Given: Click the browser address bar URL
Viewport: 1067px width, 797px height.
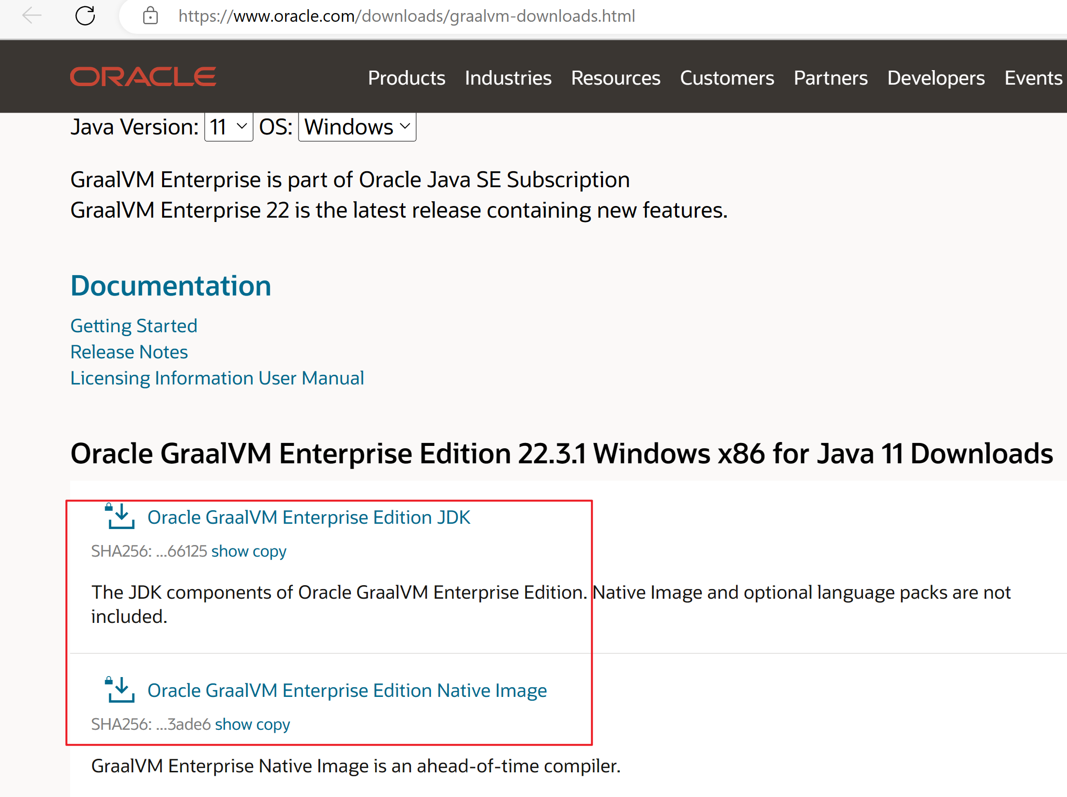Looking at the screenshot, I should click(406, 16).
